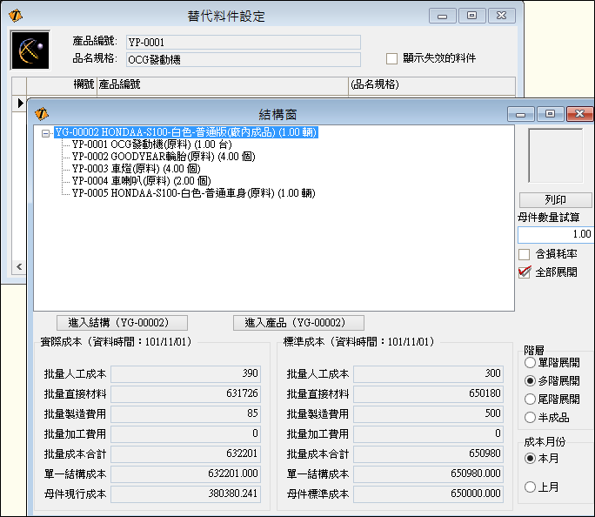
Task: Click the app icon in 替代料件設定 title bar
Action: (x=15, y=16)
